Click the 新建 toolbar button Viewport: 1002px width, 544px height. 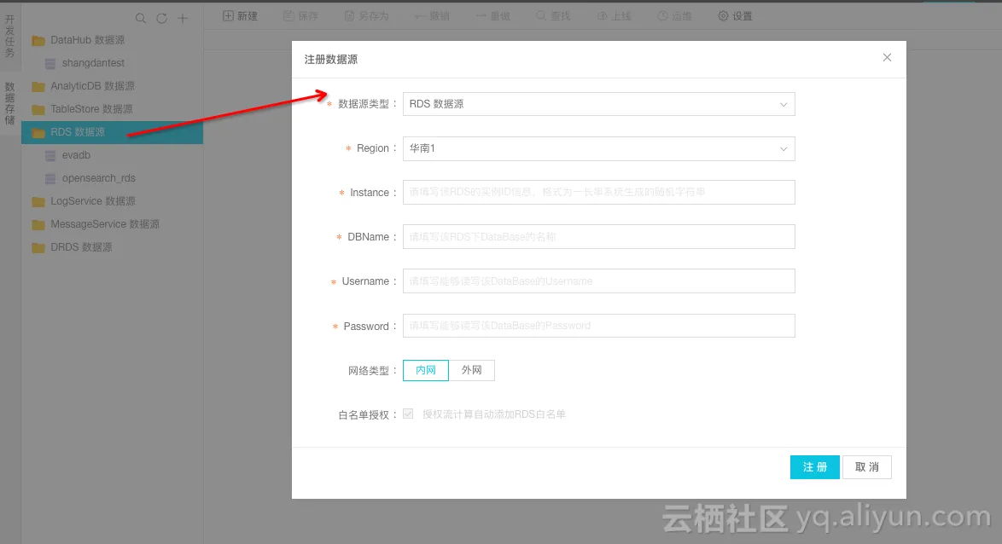241,16
